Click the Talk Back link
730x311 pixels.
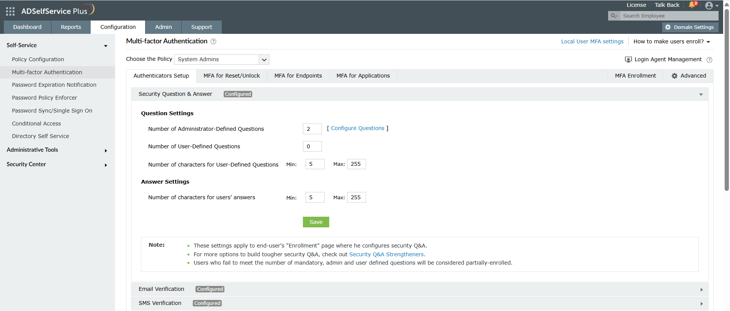(667, 5)
